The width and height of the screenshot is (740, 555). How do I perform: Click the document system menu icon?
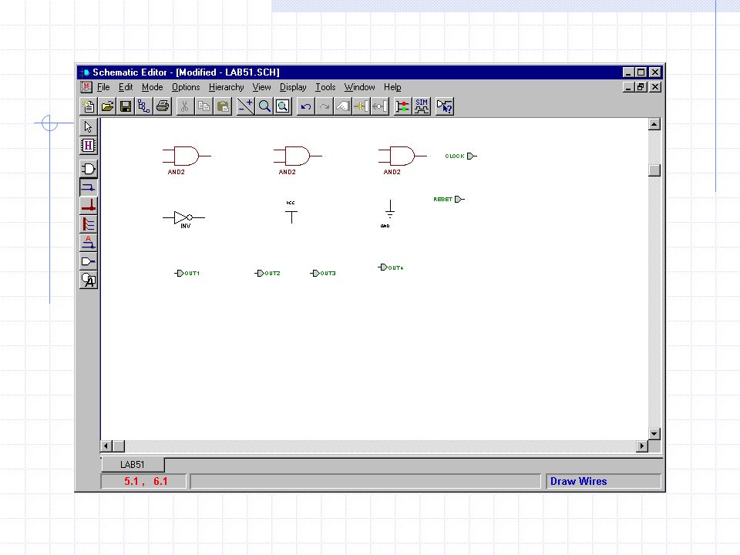[x=86, y=87]
